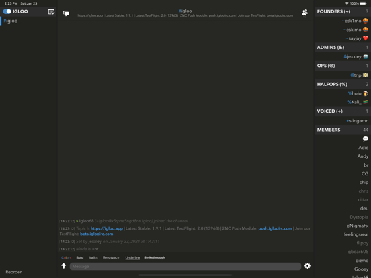Tap the 2:23 PM clock in status bar
The height and width of the screenshot is (278, 371).
pyautogui.click(x=11, y=3)
